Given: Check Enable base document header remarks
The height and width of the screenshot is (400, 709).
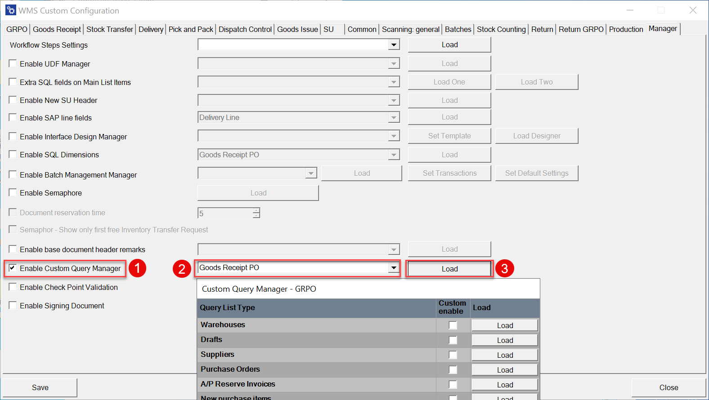Looking at the screenshot, I should (x=13, y=249).
